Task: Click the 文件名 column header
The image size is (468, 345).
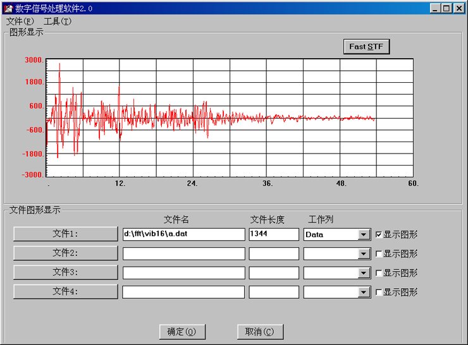Action: (x=176, y=220)
